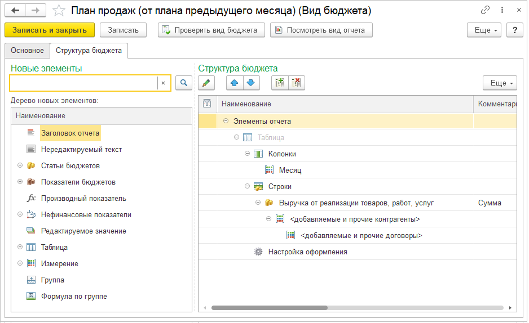529x323 pixels.
Task: Click the pencil edit icon in structure toolbar
Action: click(x=206, y=83)
